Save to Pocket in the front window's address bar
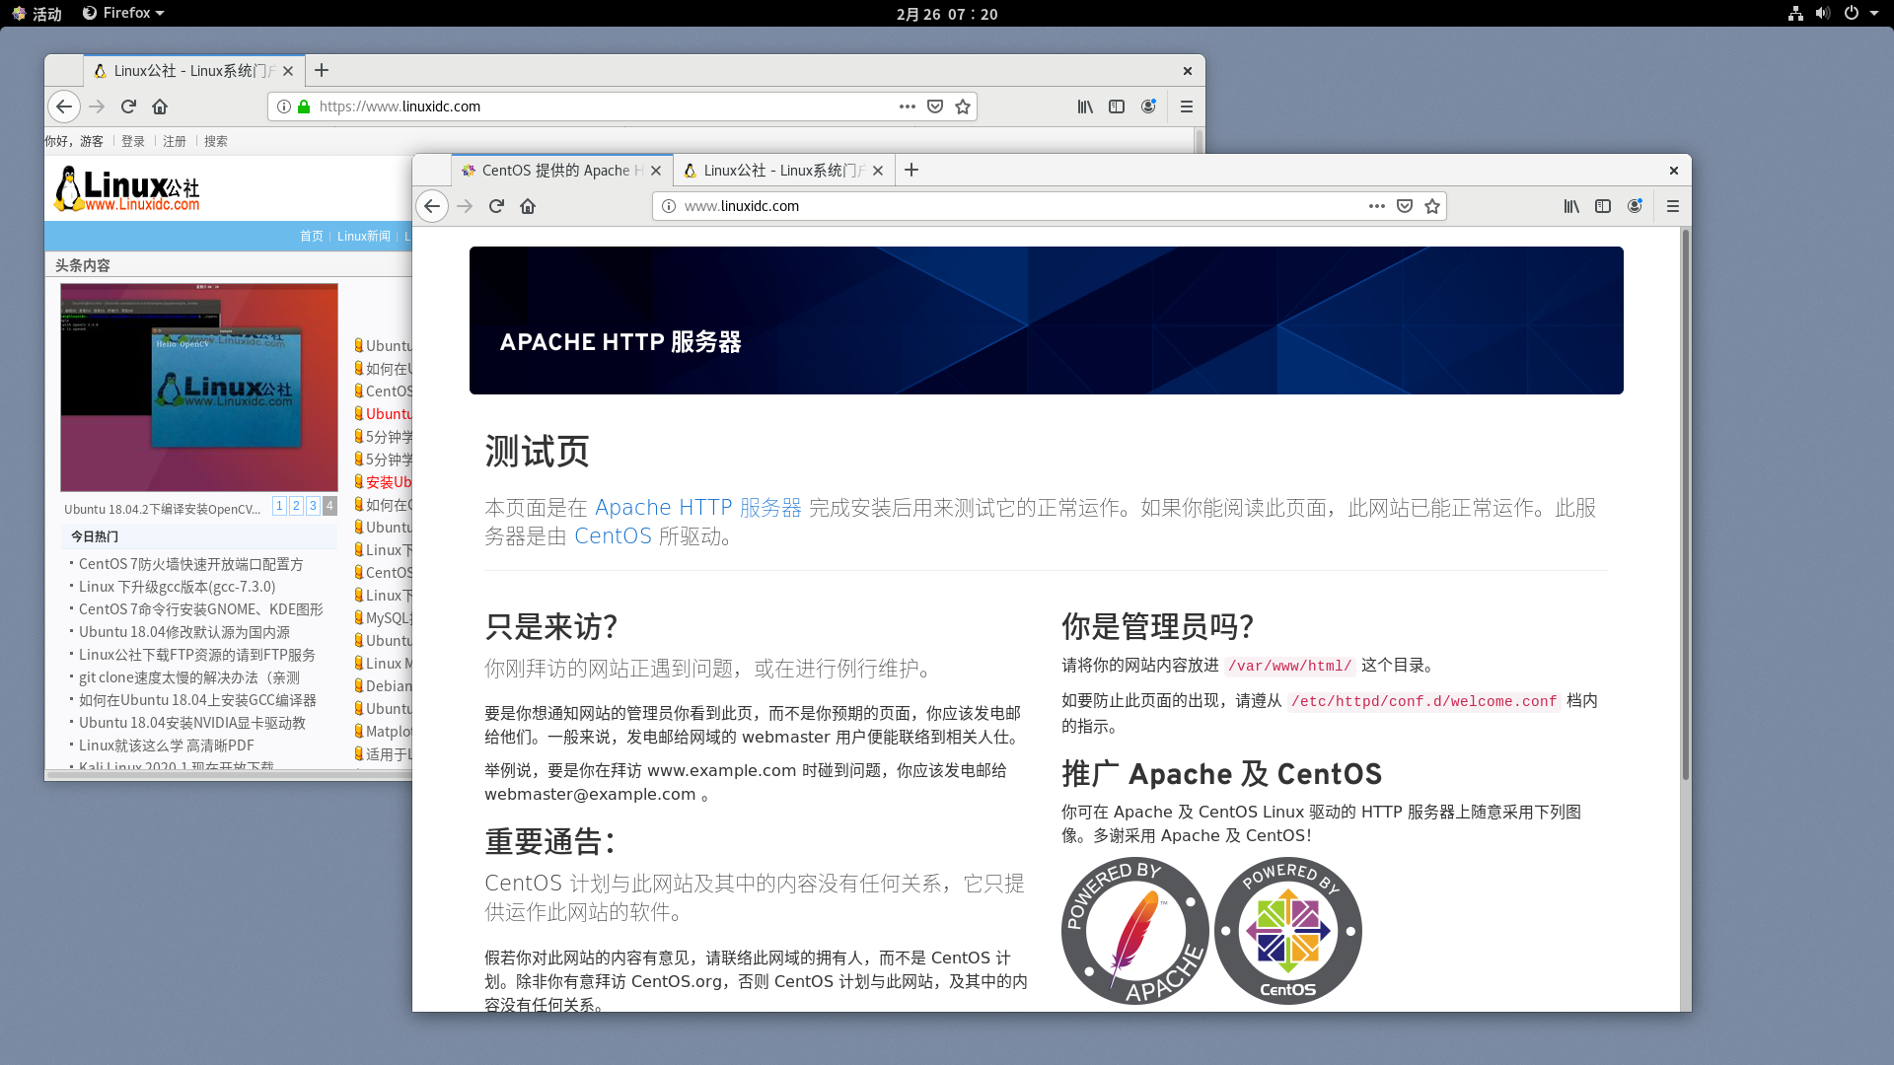Screen dimensions: 1894x1065 pyautogui.click(x=1405, y=206)
